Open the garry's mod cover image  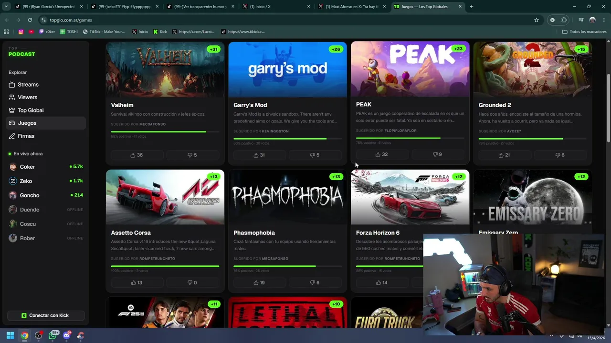pos(287,70)
